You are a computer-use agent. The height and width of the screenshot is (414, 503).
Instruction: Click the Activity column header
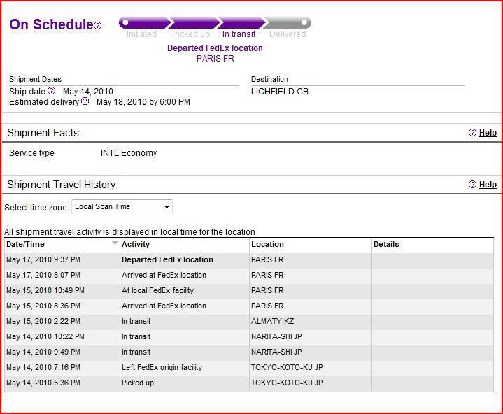136,244
